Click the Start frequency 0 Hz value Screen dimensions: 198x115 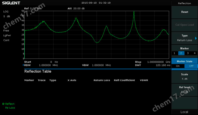point(54,62)
